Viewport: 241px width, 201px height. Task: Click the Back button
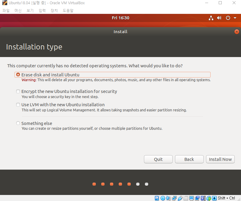[x=189, y=159]
